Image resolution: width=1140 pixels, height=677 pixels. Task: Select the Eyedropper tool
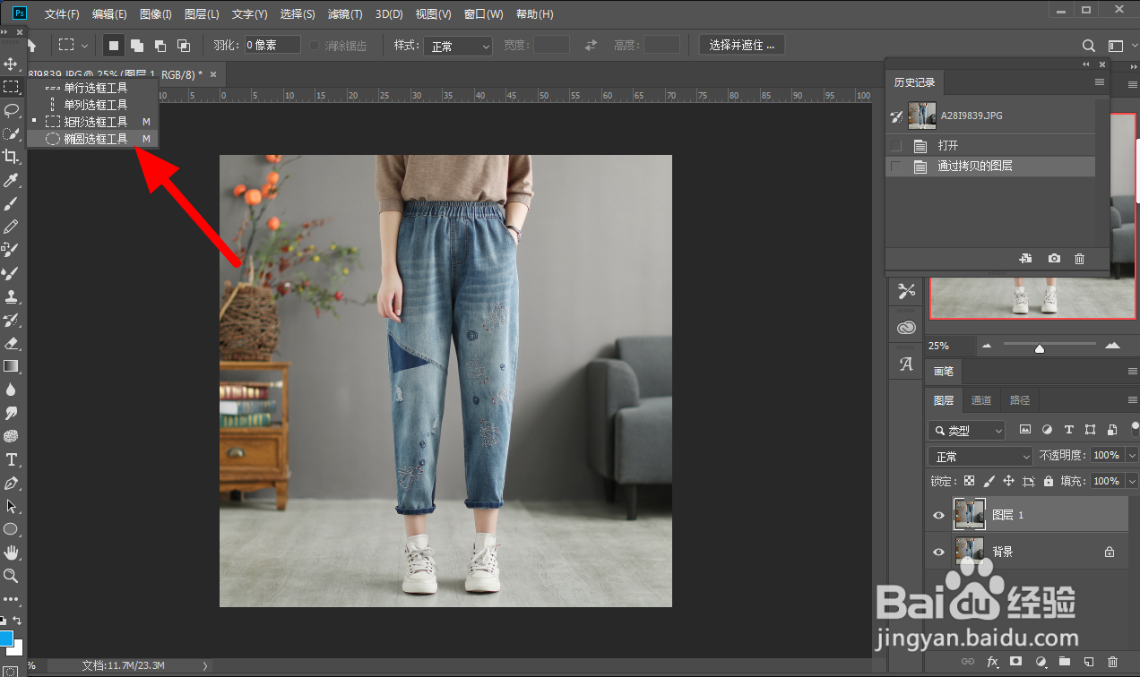pyautogui.click(x=11, y=180)
